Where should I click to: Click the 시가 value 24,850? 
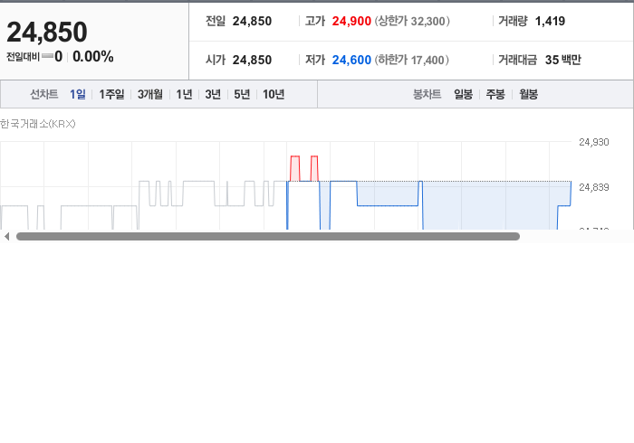(252, 60)
